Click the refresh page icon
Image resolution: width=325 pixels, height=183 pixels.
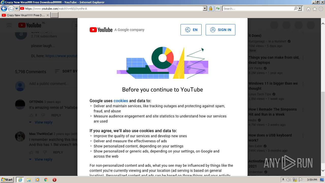coord(218,8)
